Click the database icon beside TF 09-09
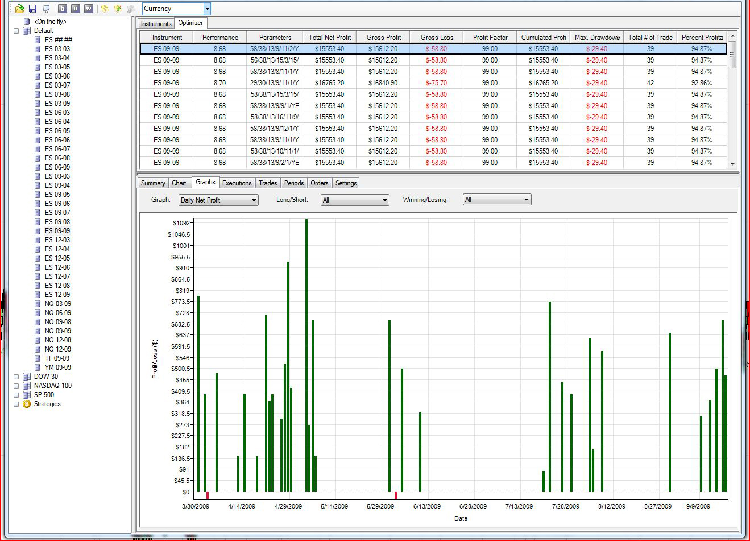Image resolution: width=750 pixels, height=541 pixels. (x=38, y=358)
